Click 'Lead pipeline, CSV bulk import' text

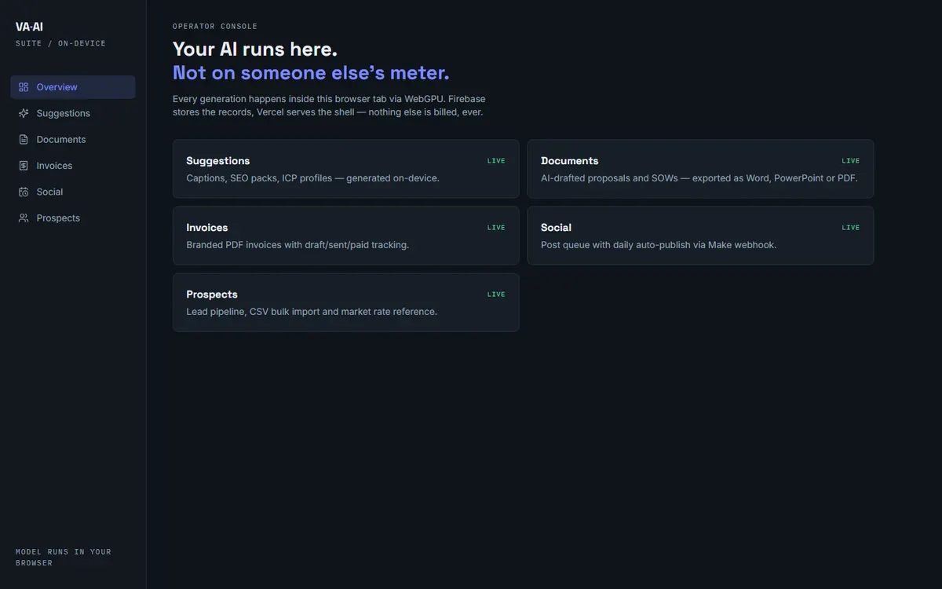click(x=312, y=312)
